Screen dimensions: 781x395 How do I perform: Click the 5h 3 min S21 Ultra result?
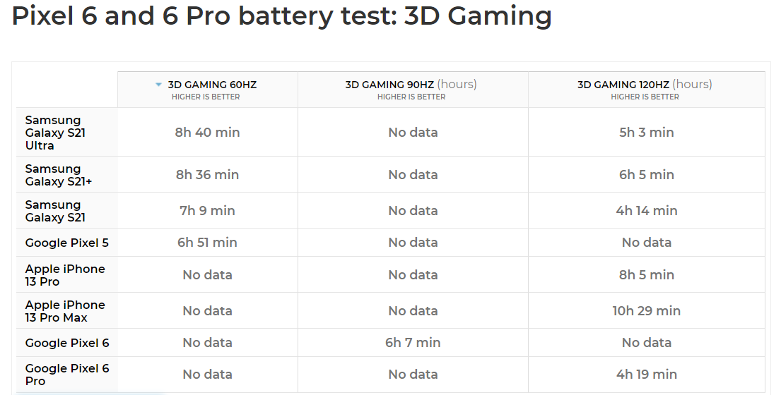click(x=646, y=133)
